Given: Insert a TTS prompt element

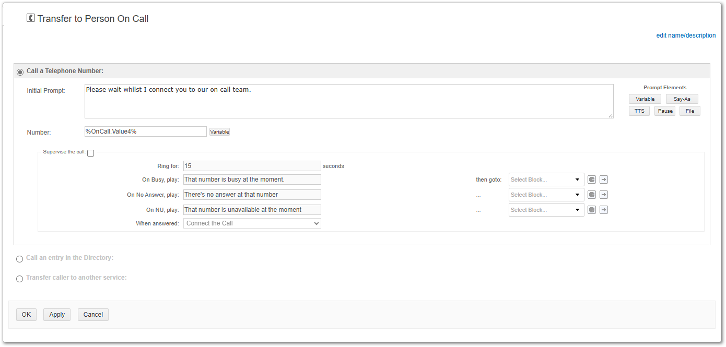Looking at the screenshot, I should (639, 111).
